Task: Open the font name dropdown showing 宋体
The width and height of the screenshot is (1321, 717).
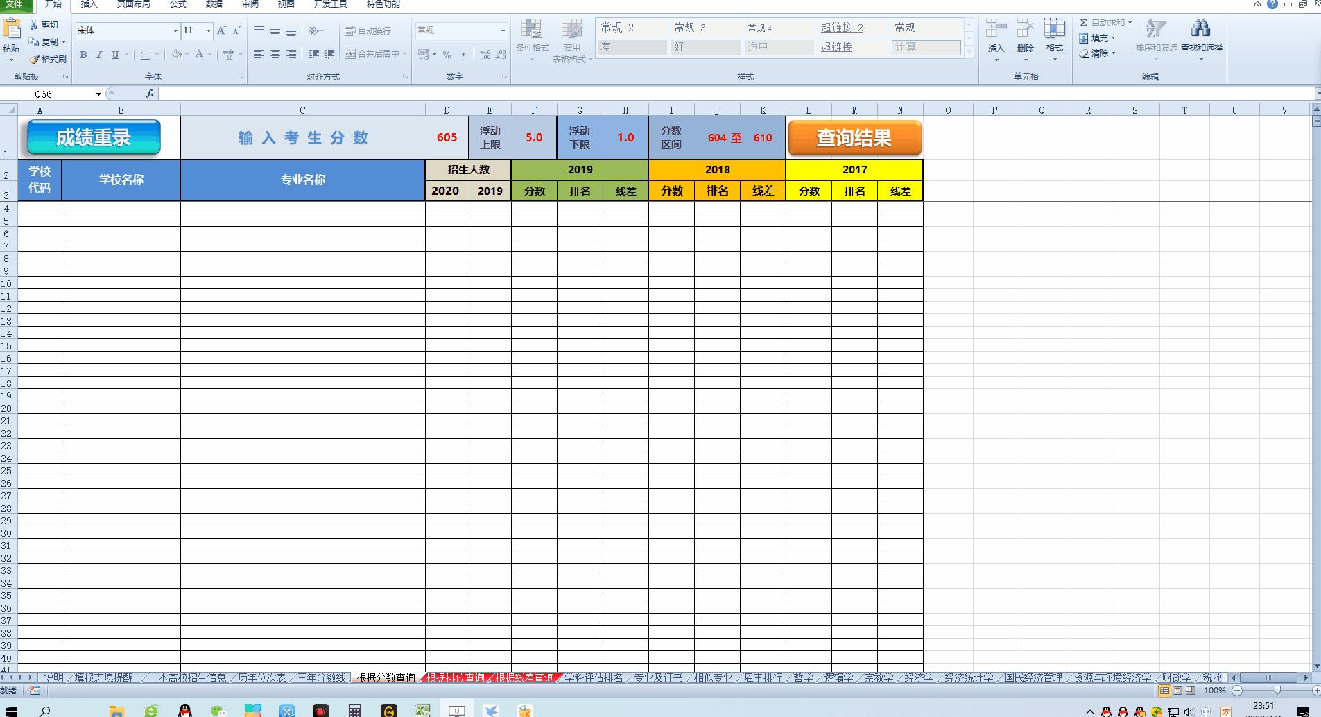Action: tap(175, 31)
